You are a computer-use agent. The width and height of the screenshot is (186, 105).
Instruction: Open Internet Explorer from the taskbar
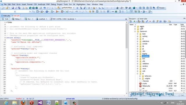click(x=6, y=102)
